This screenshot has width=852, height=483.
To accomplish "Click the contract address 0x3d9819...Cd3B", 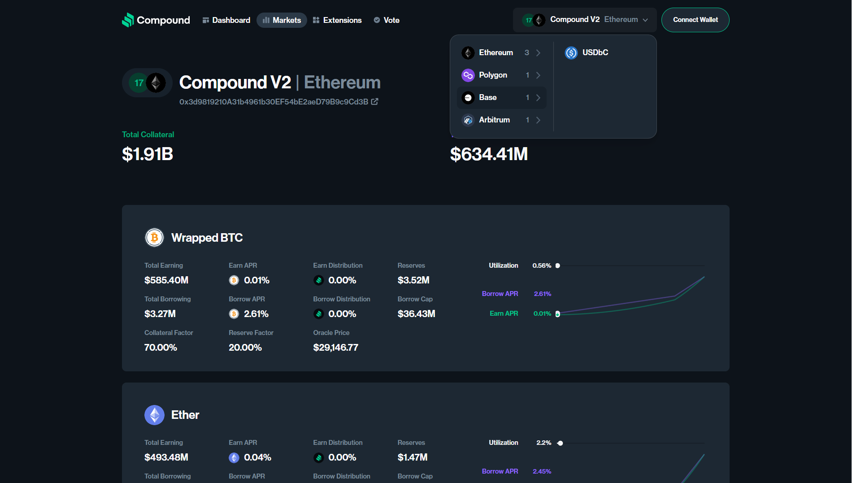I will click(274, 102).
